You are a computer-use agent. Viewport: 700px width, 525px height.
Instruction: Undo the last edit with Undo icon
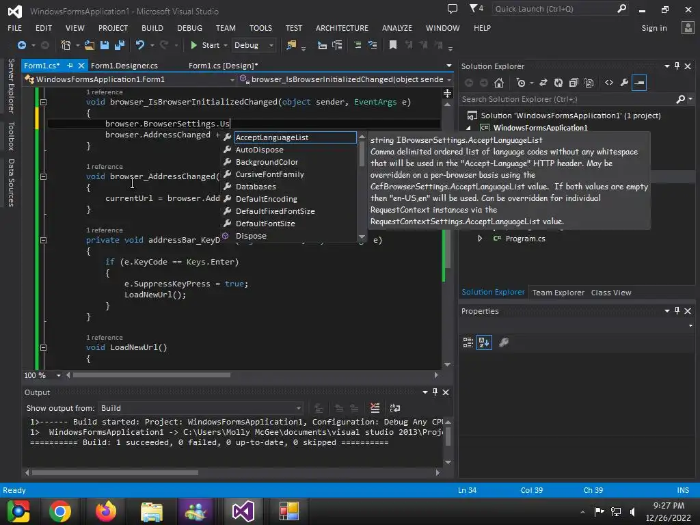140,45
